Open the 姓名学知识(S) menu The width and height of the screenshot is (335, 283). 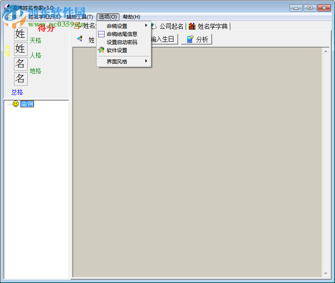pyautogui.click(x=44, y=17)
